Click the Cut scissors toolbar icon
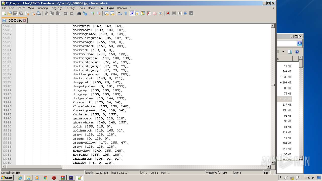Image resolution: width=322 pixels, height=181 pixels. click(x=46, y=13)
